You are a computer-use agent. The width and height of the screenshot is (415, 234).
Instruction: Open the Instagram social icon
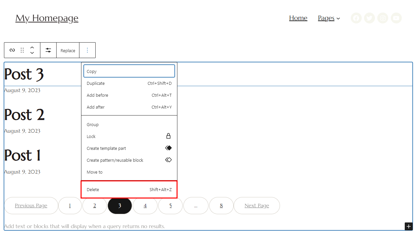pyautogui.click(x=383, y=18)
